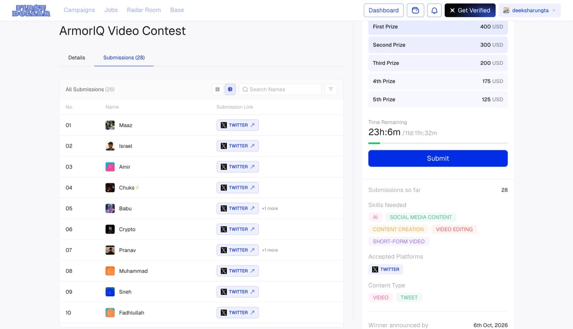
Task: Click the time remaining progress bar
Action: [438, 143]
